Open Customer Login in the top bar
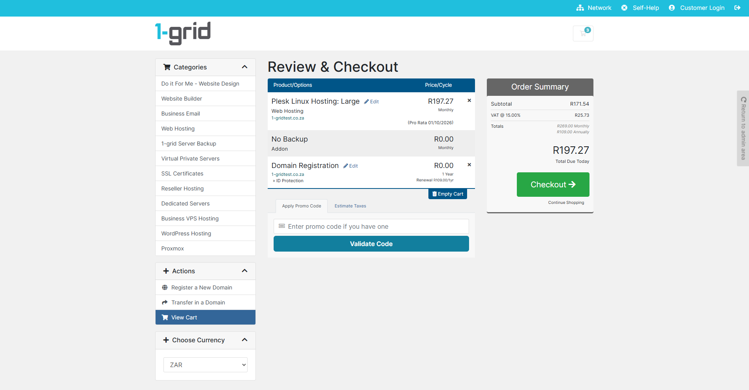Screen dimensions: 749x390 (696, 8)
